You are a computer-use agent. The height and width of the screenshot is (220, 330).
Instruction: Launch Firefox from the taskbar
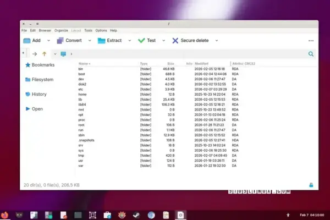(x=4, y=215)
